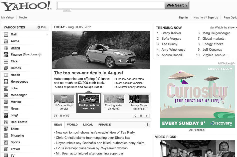Screen dimensions: 237x157
Task: Open the Messenger smiley icon
Action: (x=6, y=95)
